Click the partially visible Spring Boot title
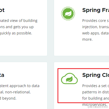 tap(2, 10)
